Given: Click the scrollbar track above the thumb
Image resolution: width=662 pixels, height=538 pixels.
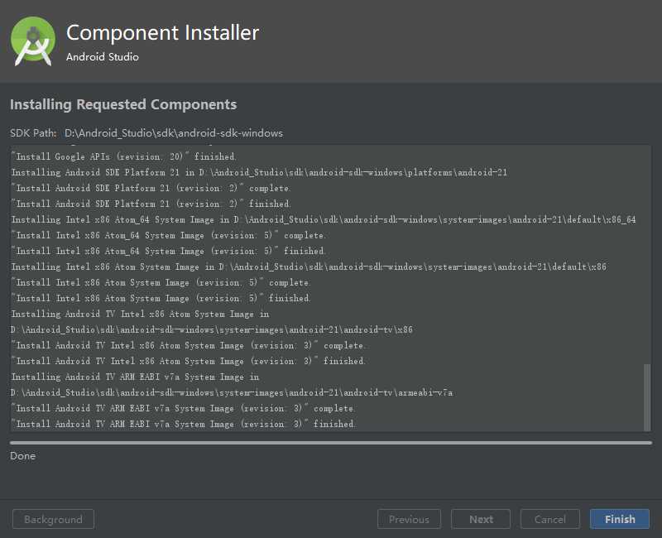Looking at the screenshot, I should tap(647, 248).
